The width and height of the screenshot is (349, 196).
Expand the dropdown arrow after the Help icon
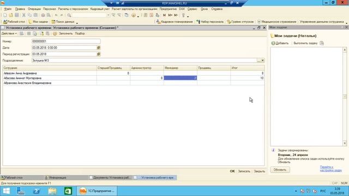(x=138, y=16)
